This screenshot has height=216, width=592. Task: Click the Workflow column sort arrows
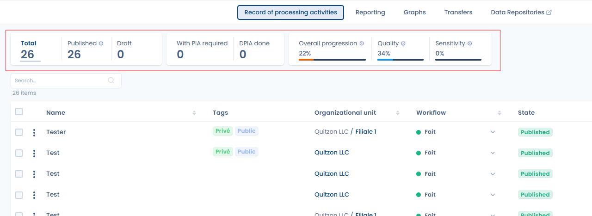tap(499, 113)
